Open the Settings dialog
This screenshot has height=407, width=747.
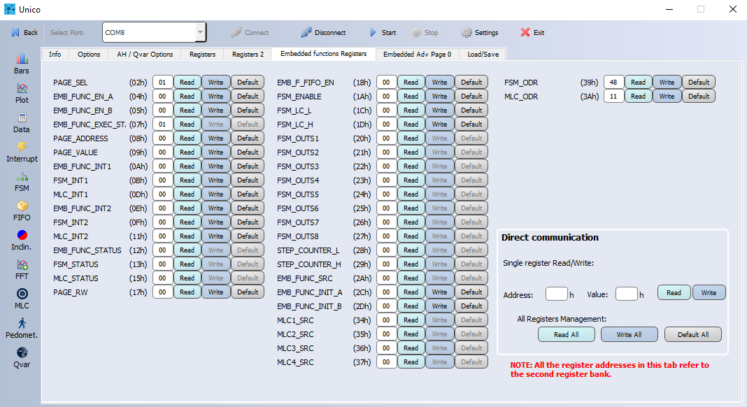point(479,32)
